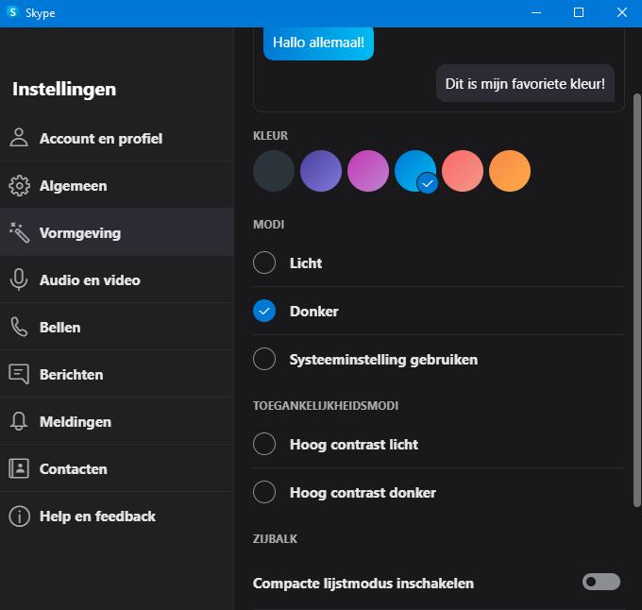Select the Licht mode radio button

(x=264, y=263)
